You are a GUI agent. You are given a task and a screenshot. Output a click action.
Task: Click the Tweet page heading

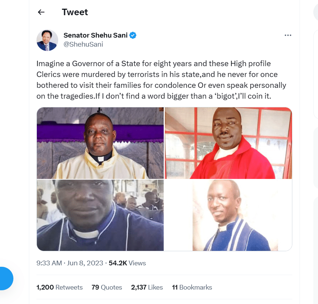click(75, 12)
